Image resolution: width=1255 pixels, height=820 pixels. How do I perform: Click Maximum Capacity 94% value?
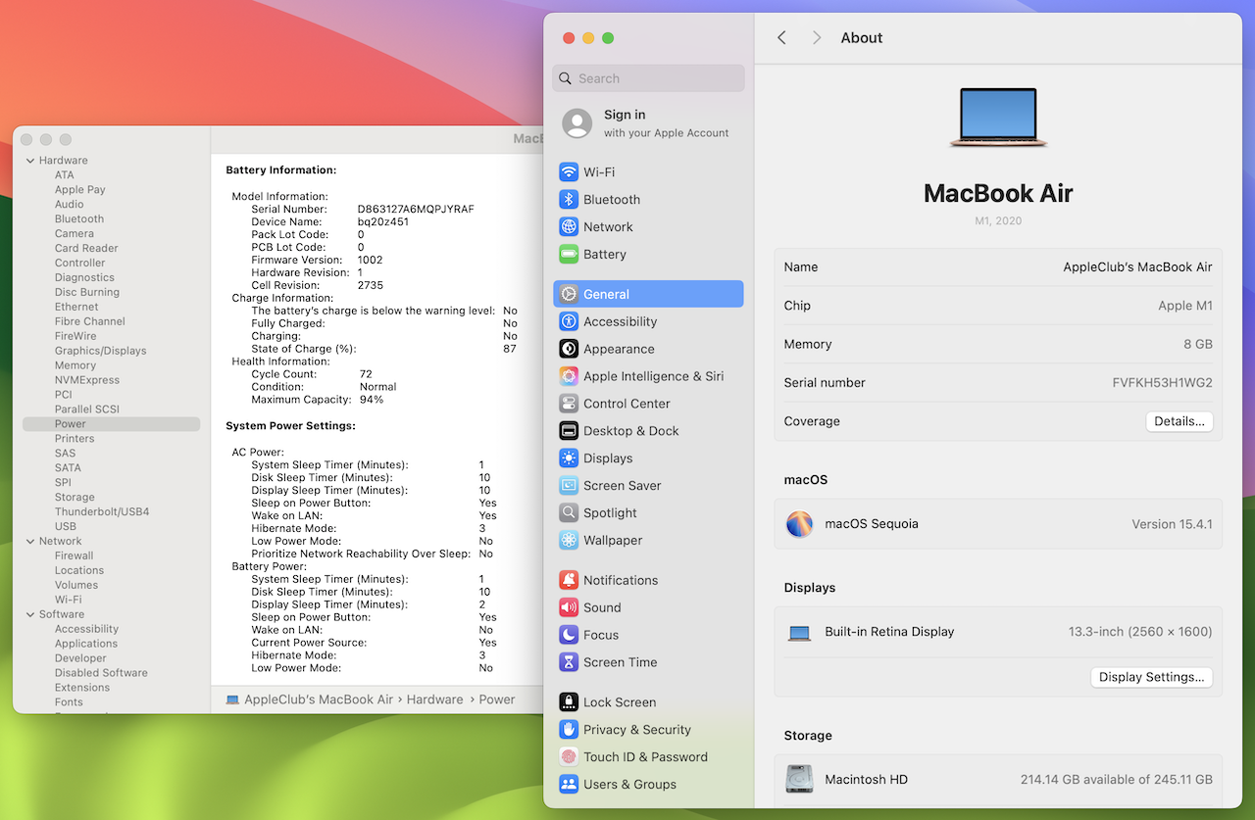pos(372,400)
